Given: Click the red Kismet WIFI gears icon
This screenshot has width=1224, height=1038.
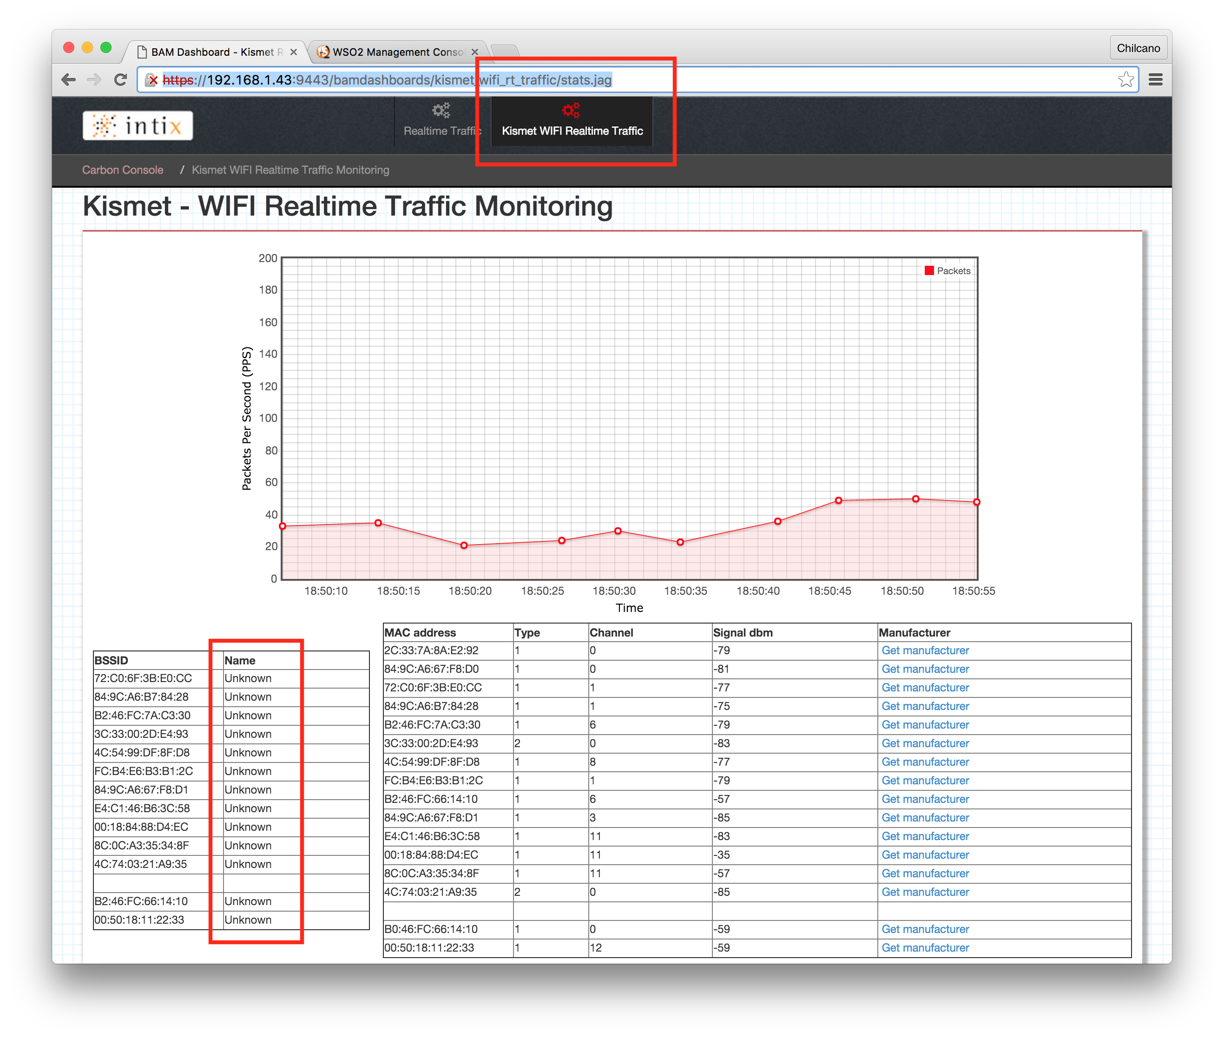Looking at the screenshot, I should (x=571, y=110).
